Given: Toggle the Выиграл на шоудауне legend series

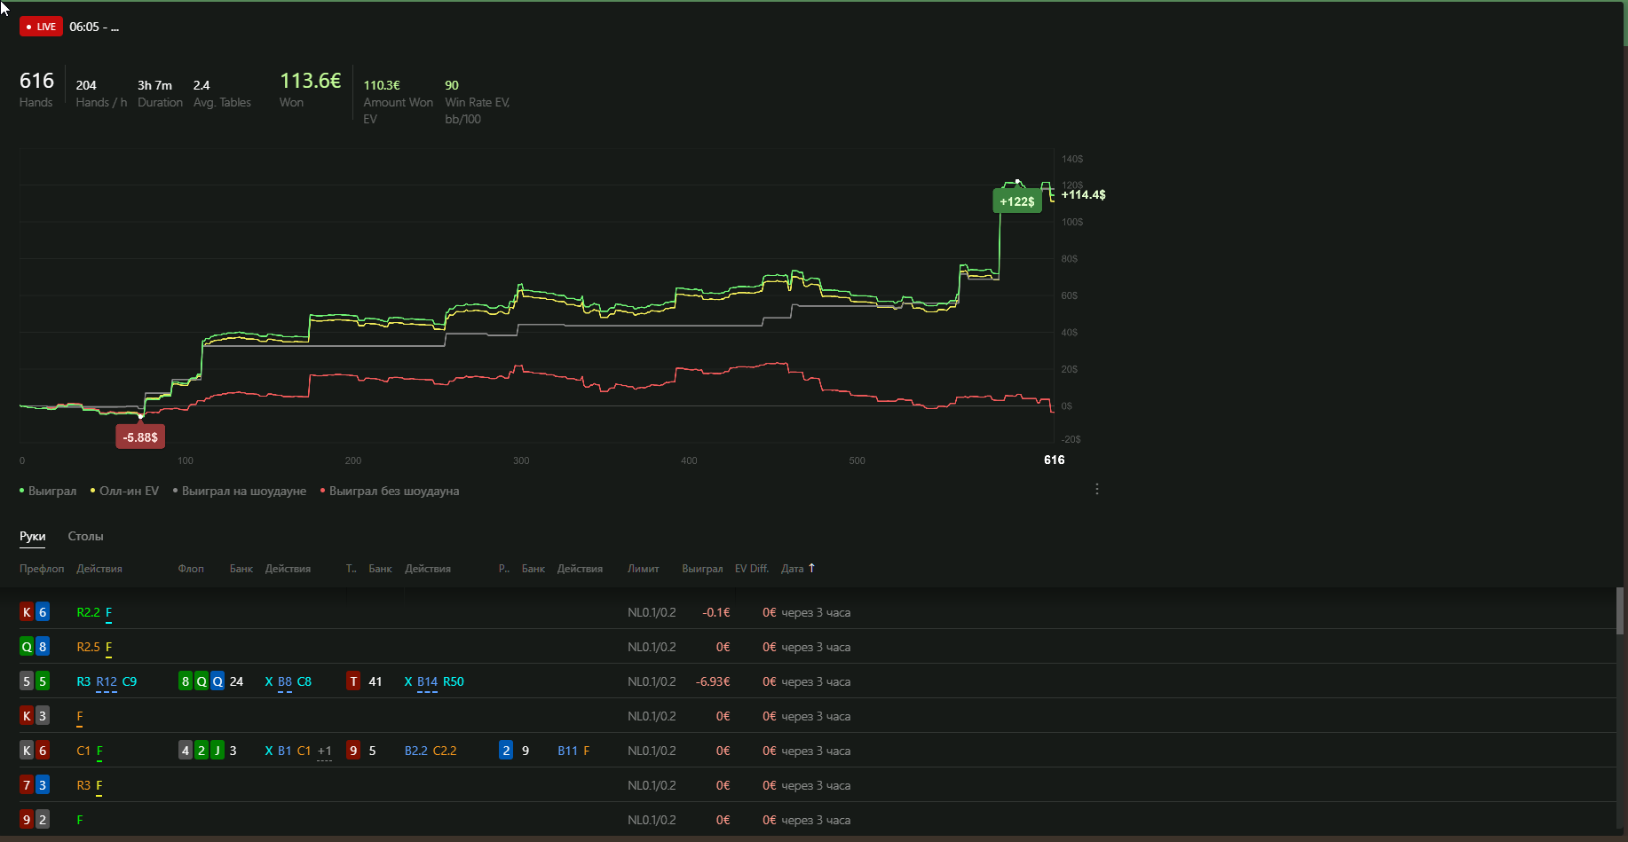Looking at the screenshot, I should click(240, 491).
